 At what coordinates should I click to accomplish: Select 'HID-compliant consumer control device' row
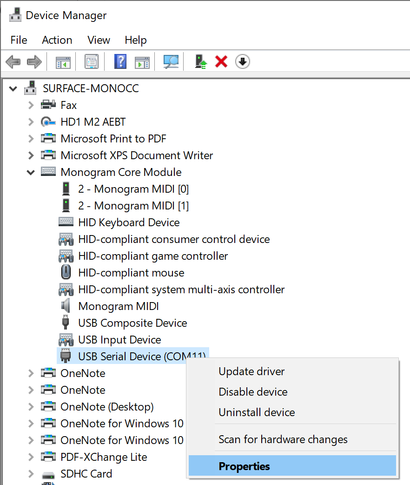point(174,239)
